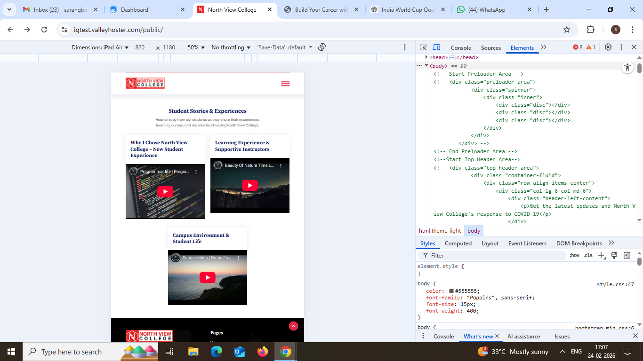Add new style rule plus icon
The image size is (643, 361).
point(601,255)
